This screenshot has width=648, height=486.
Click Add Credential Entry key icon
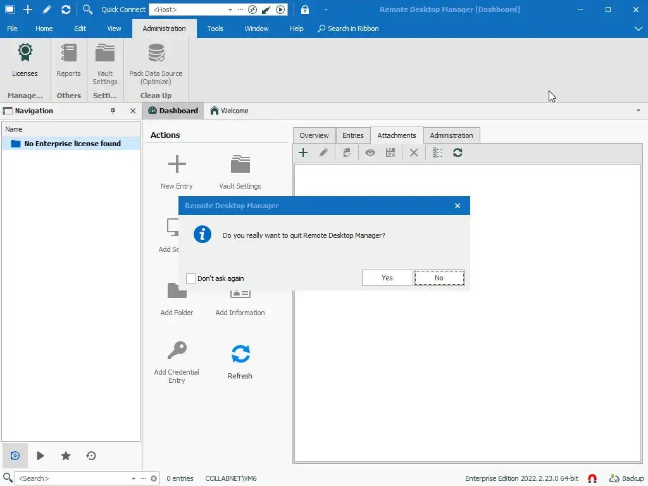click(x=177, y=350)
